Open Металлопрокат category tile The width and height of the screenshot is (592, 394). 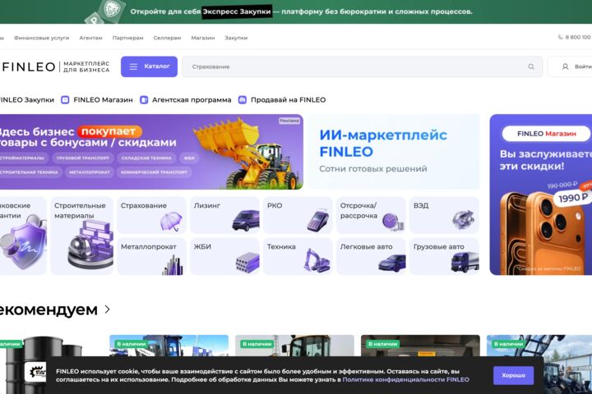coord(151,256)
